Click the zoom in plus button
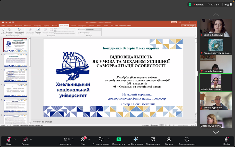This screenshot has width=235, height=147. [189, 125]
